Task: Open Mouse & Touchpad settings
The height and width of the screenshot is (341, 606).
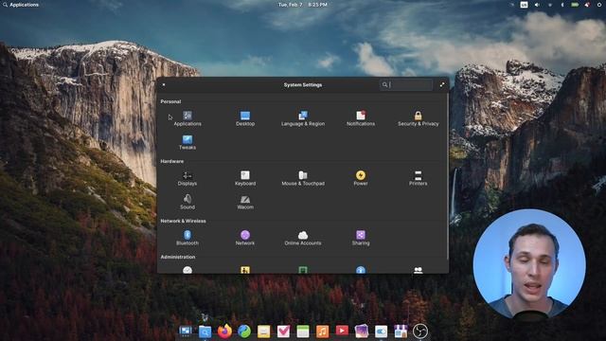Action: pyautogui.click(x=303, y=178)
